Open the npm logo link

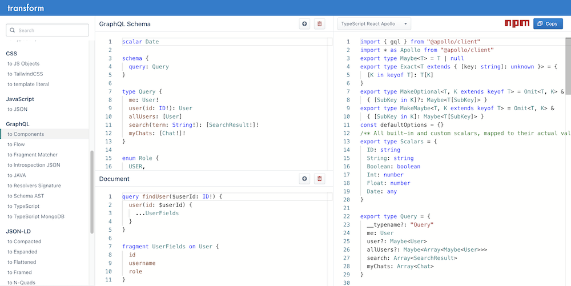click(x=517, y=24)
